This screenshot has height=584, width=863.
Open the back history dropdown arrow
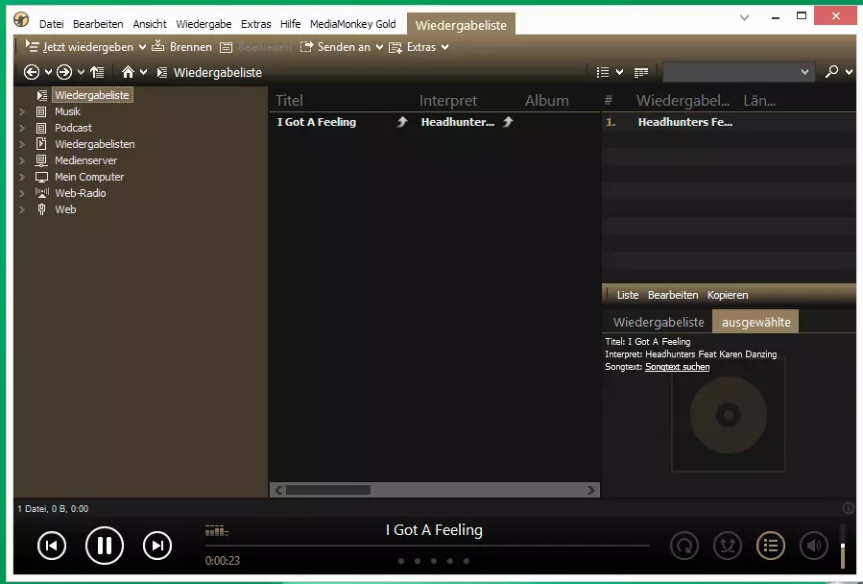pos(48,72)
